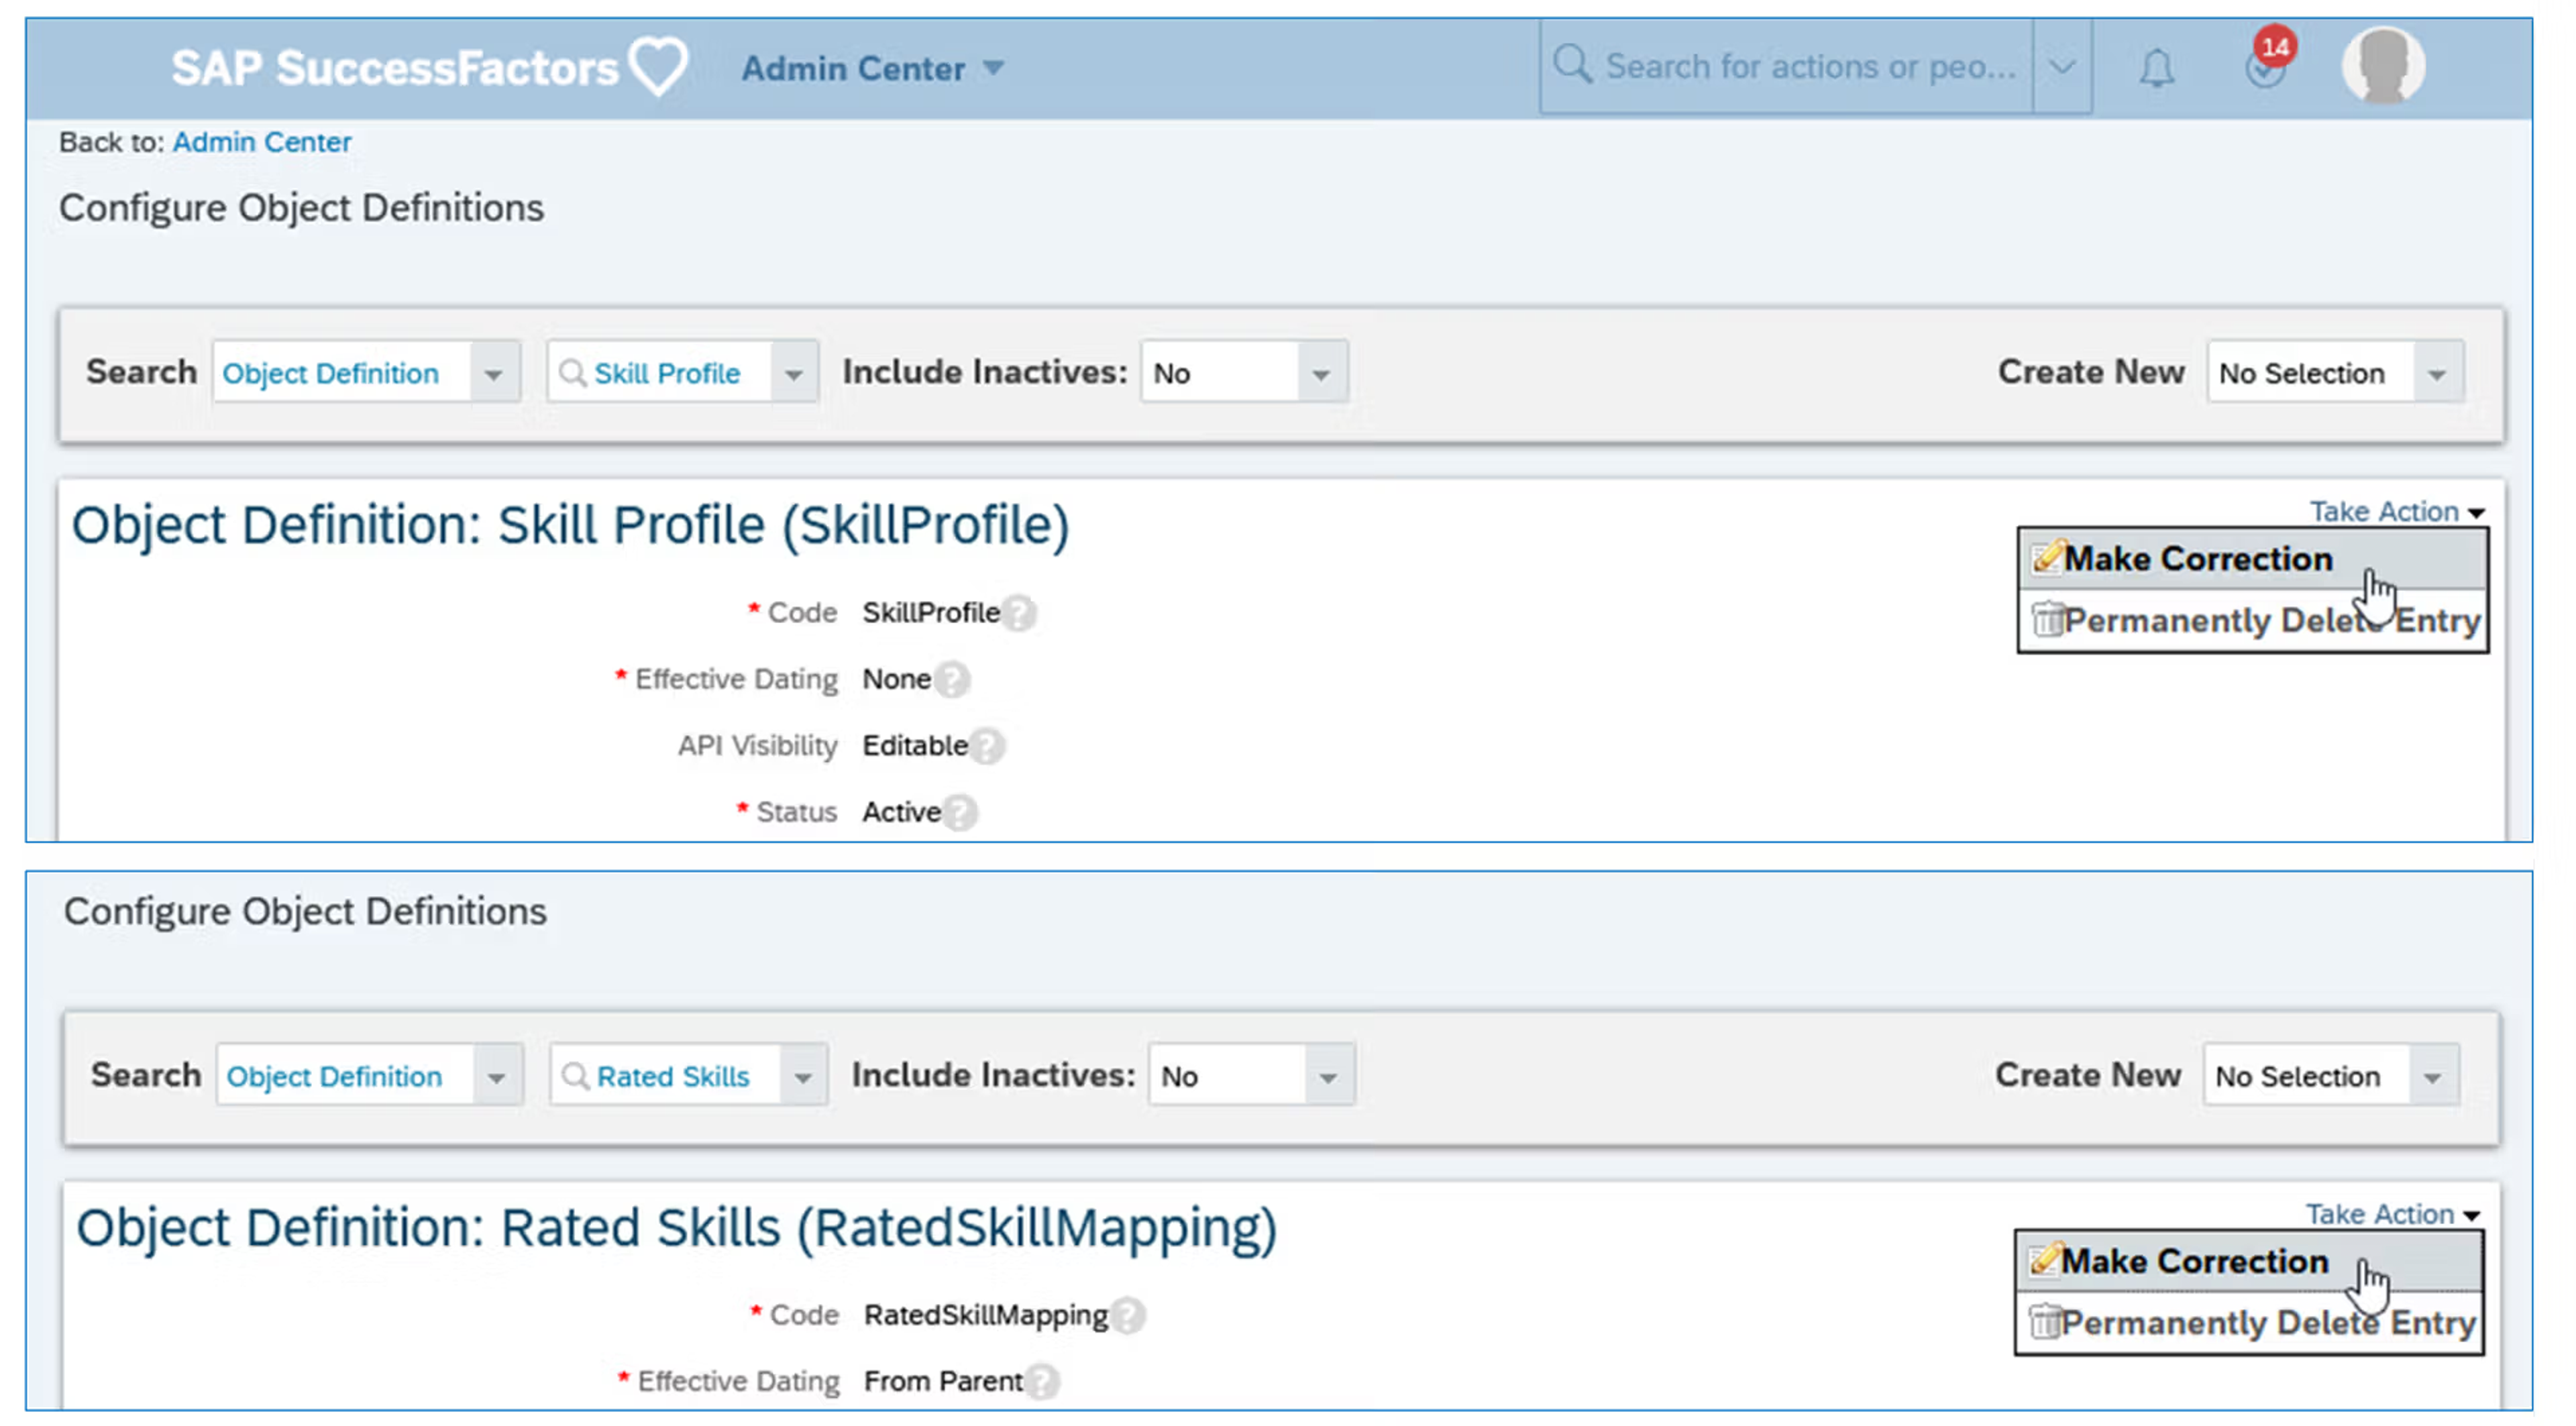The image size is (2576, 1426).
Task: Click help icon next to SkillProfile code
Action: 1019,613
